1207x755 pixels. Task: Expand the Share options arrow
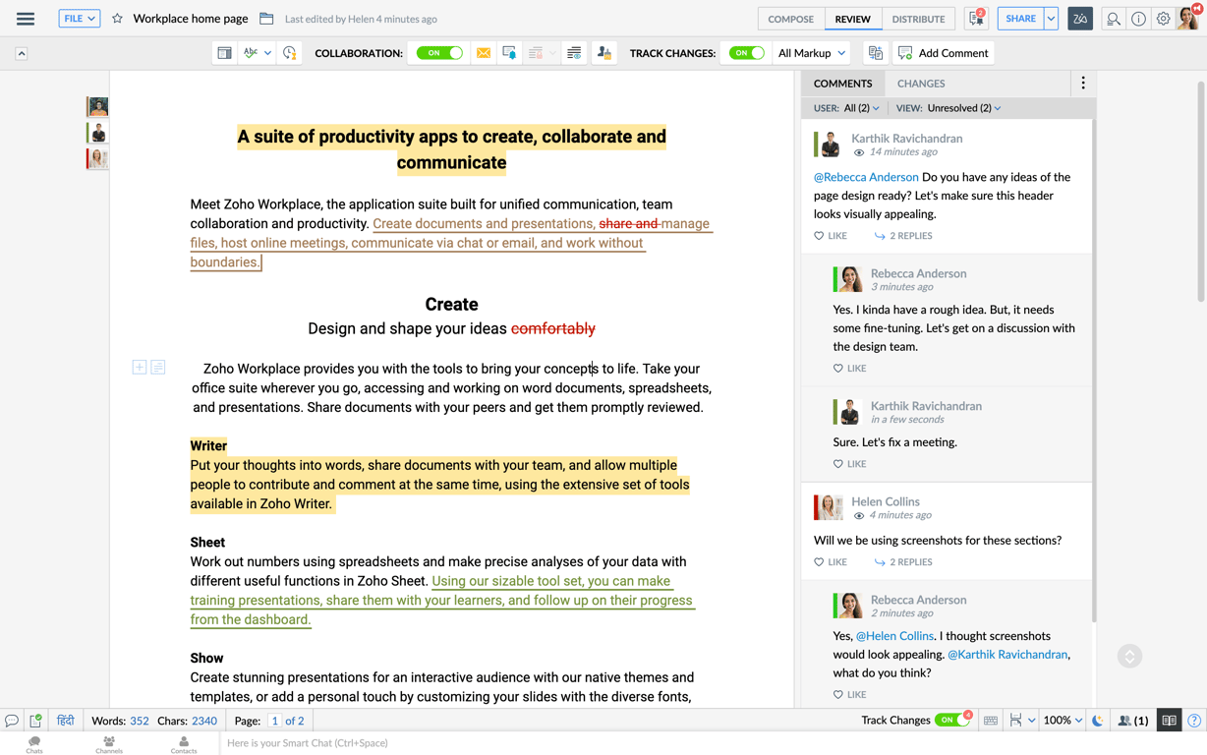1051,19
